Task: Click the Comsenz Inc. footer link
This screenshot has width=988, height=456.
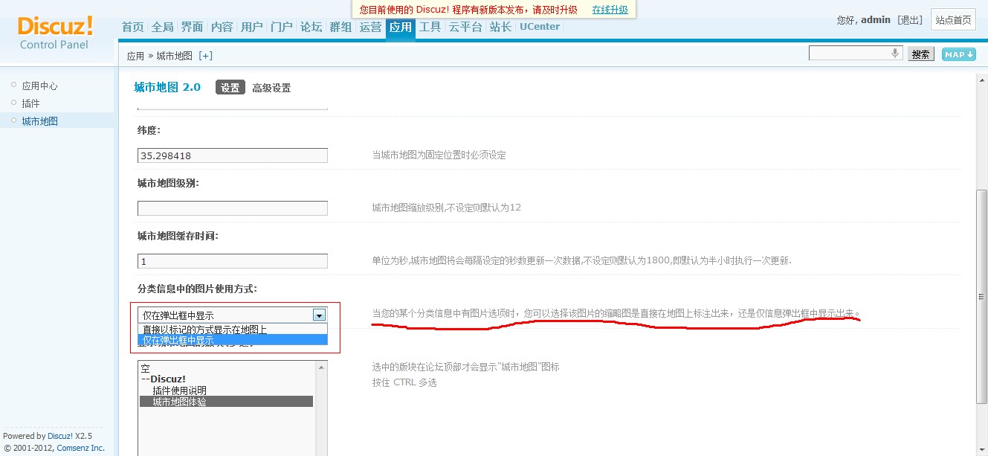Action: pyautogui.click(x=81, y=448)
